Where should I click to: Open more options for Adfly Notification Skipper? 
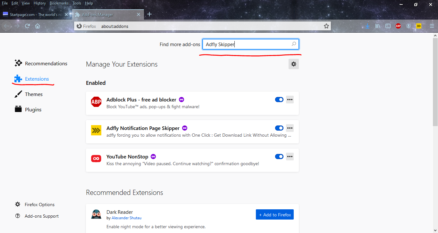(x=290, y=128)
